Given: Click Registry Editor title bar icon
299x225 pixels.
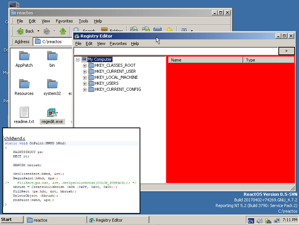Looking at the screenshot, I should [x=77, y=36].
